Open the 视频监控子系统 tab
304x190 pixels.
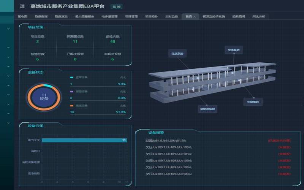214,16
